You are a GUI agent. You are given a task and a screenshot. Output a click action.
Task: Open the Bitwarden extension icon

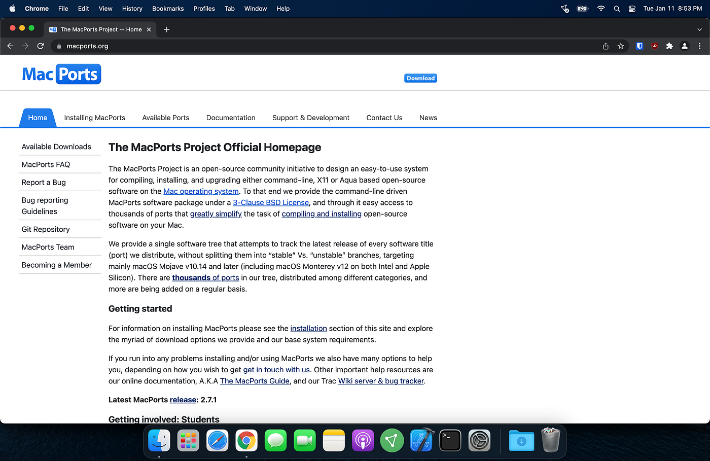click(640, 46)
